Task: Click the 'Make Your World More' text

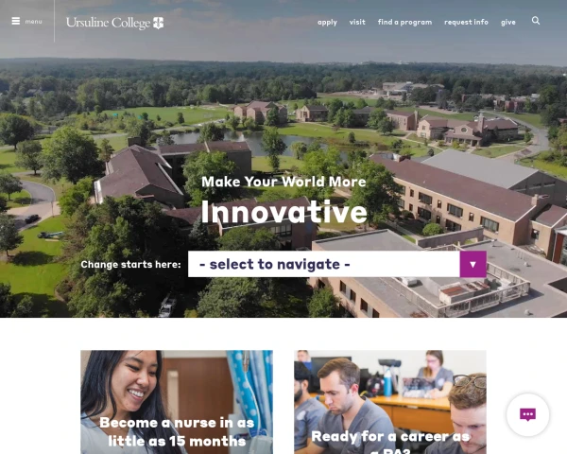Action: pos(283,182)
